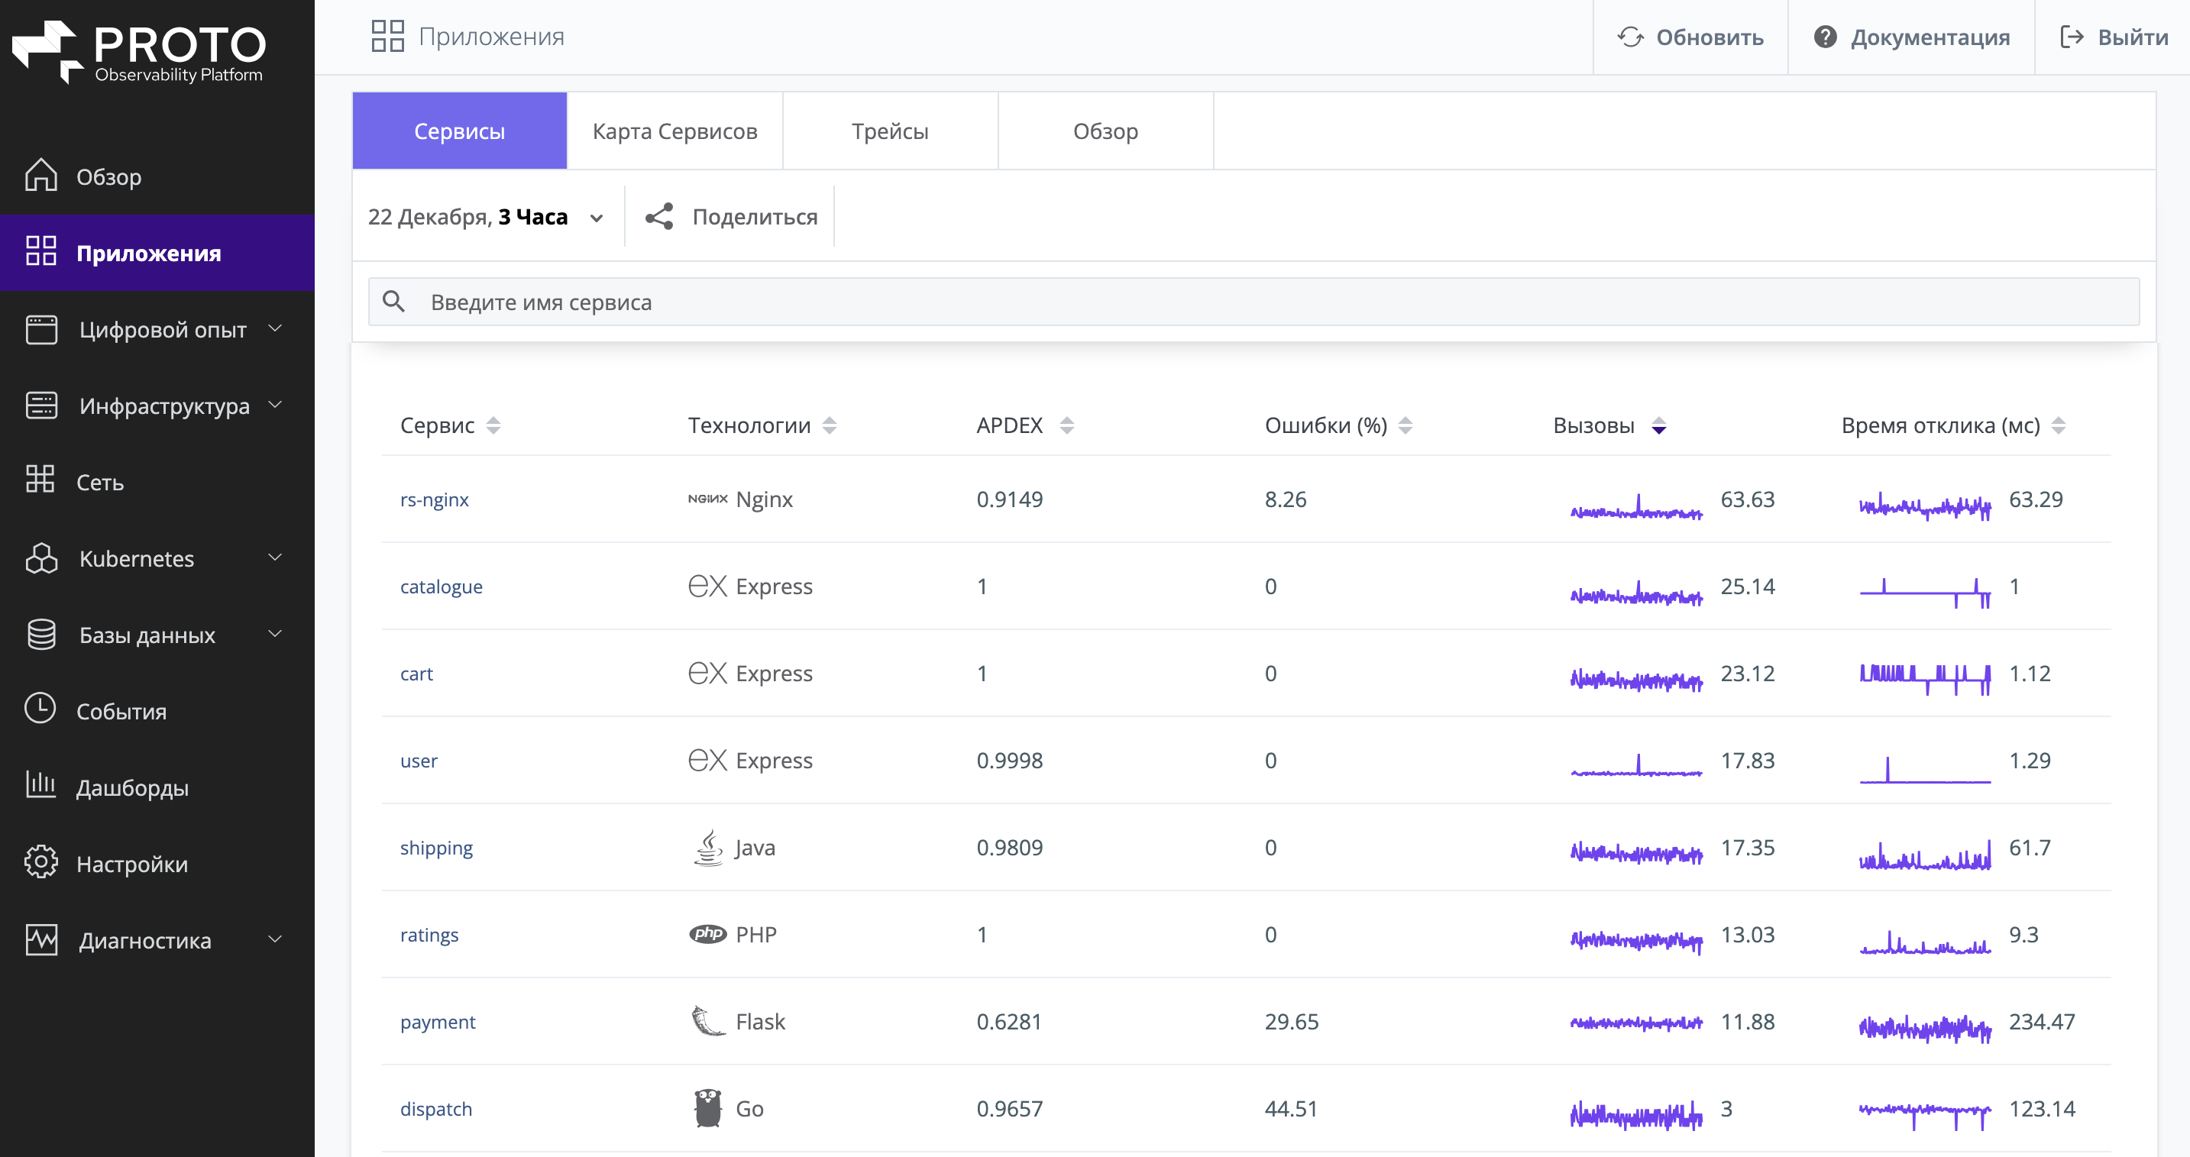Click the share icon next to Поделиться
Viewport: 2190px width, 1157px height.
[659, 217]
